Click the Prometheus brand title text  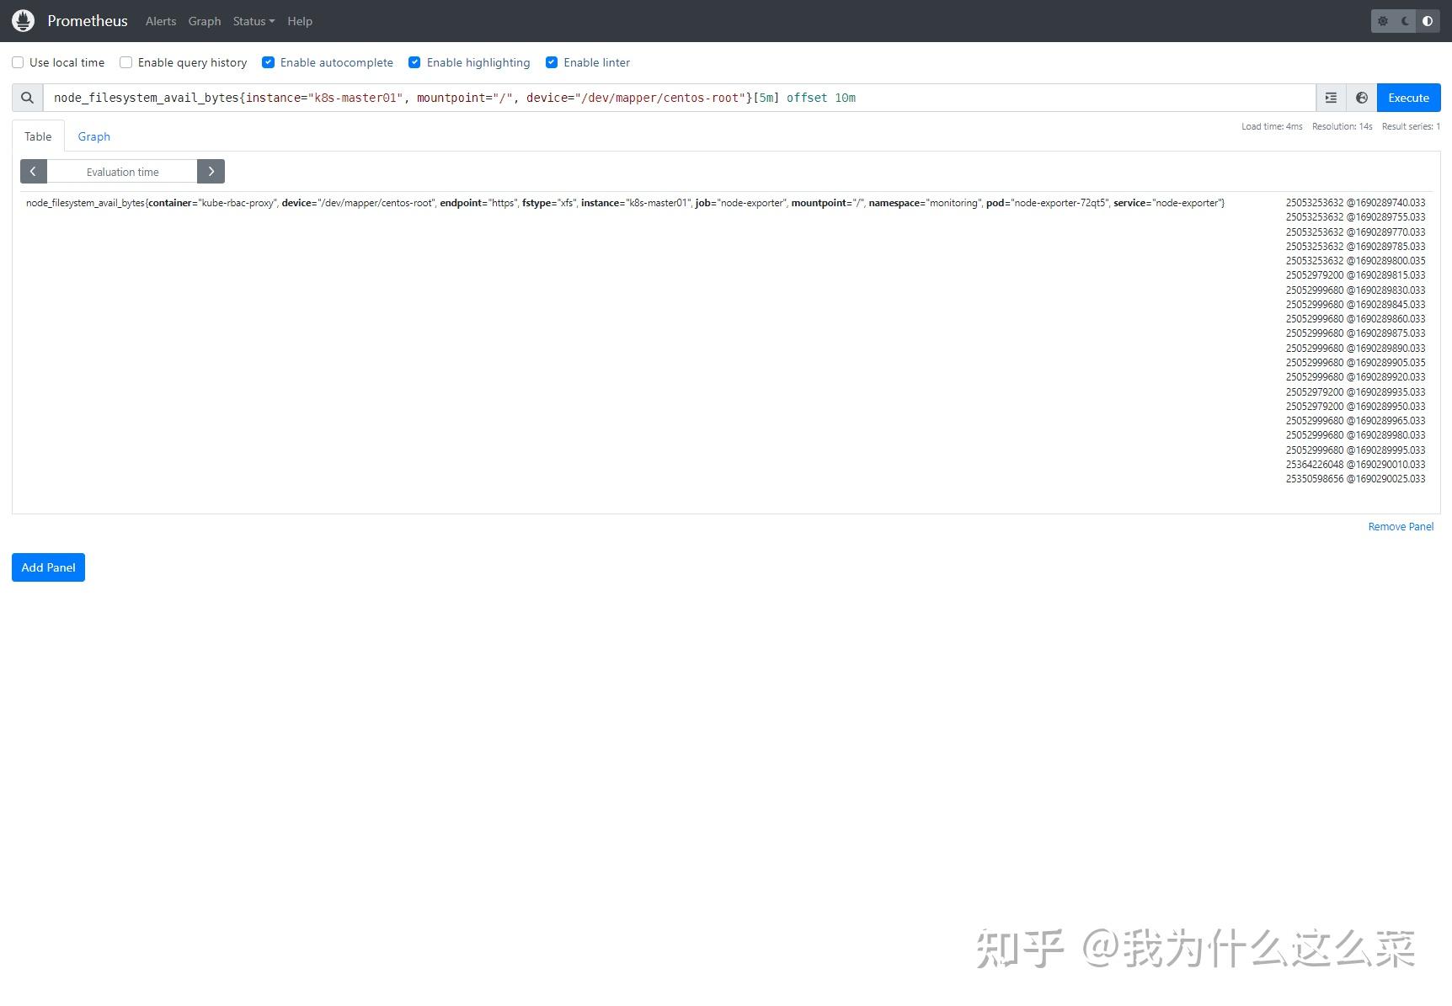coord(88,21)
